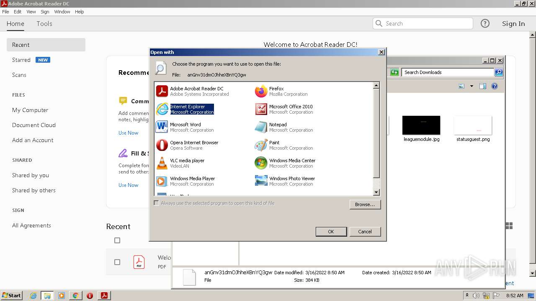536x301 pixels.
Task: Open Recent in the Acrobat sidebar
Action: [x=46, y=45]
